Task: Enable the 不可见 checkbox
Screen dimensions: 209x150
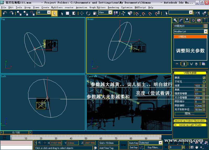Action: click(x=204, y=82)
